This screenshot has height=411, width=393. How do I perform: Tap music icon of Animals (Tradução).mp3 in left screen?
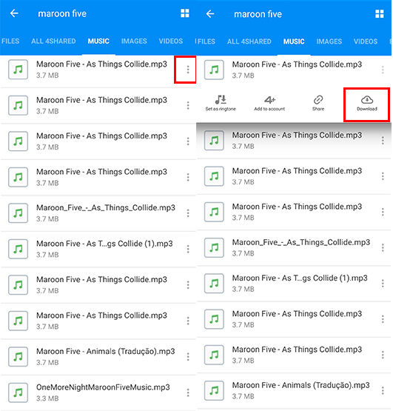point(18,357)
